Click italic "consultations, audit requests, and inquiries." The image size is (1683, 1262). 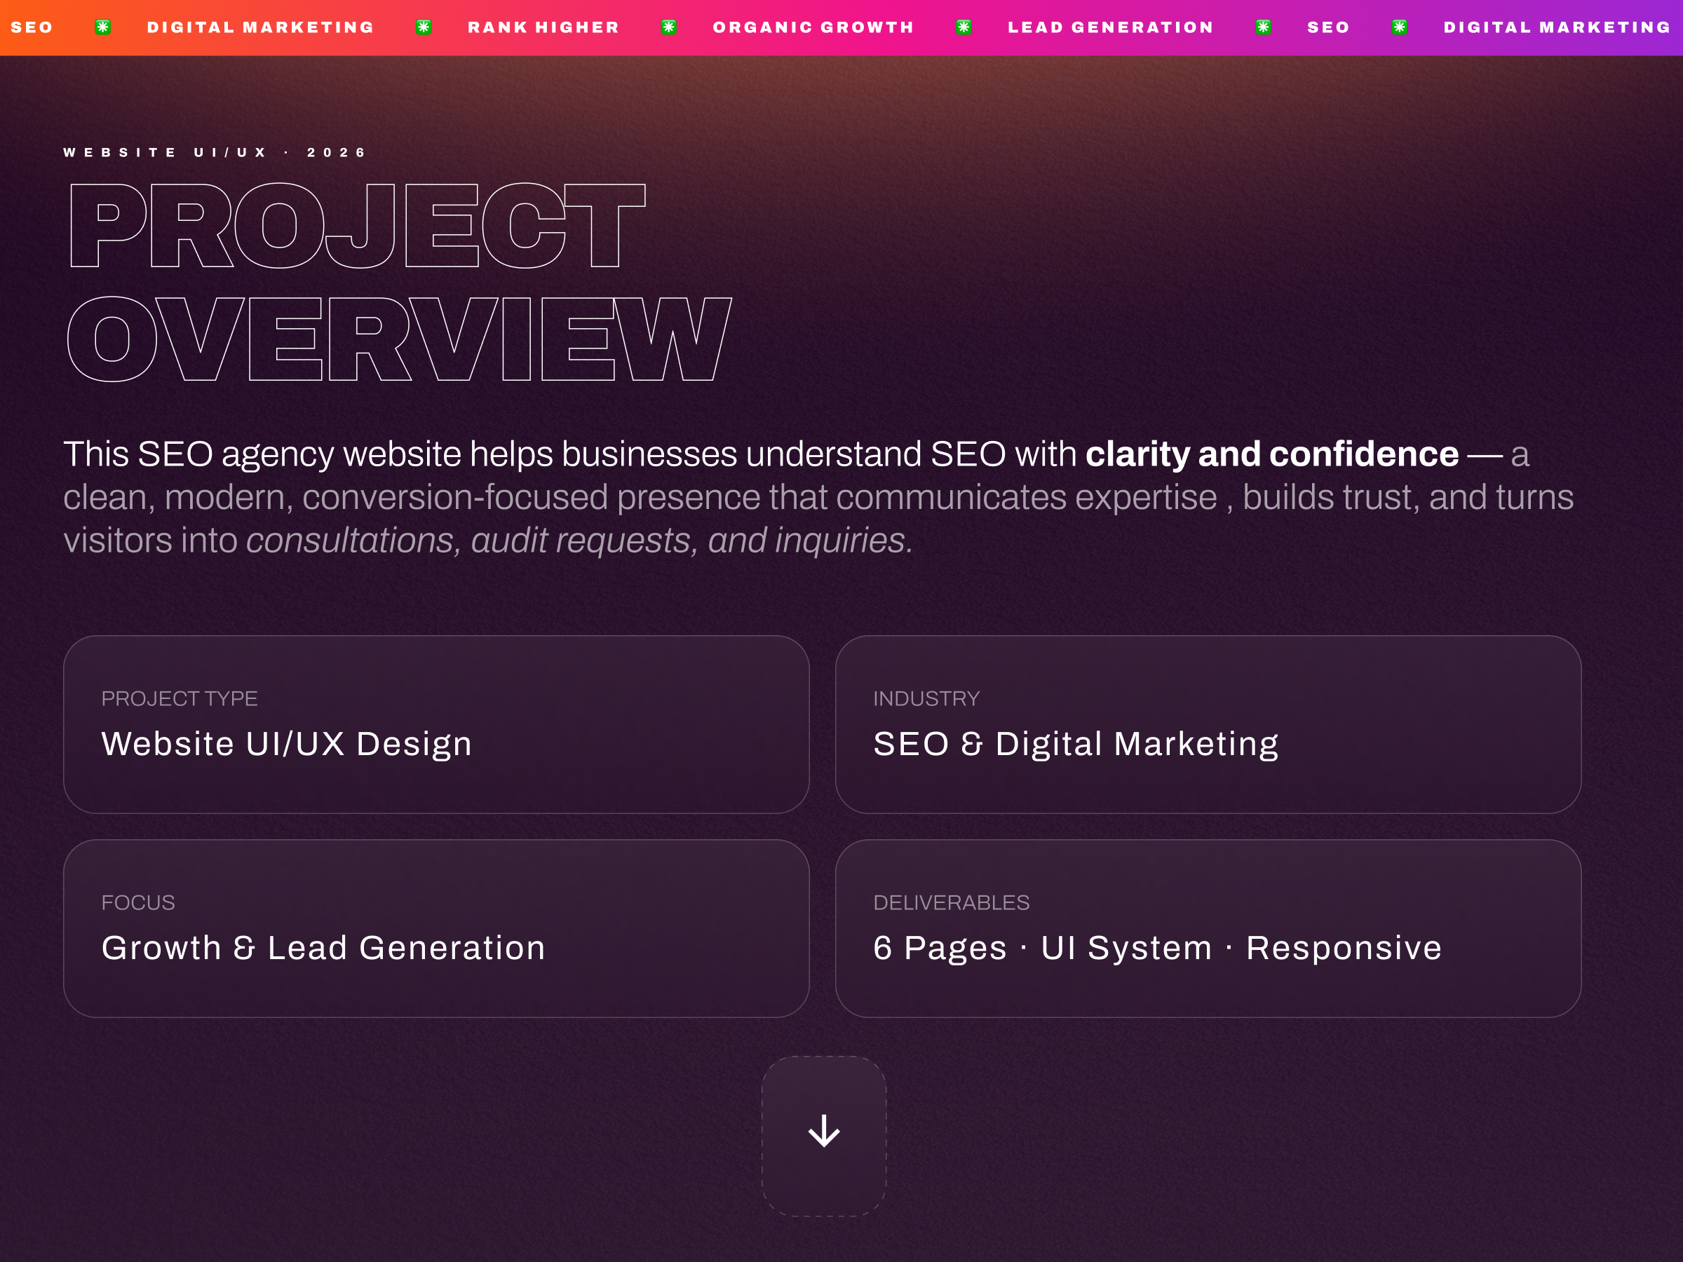pos(579,541)
